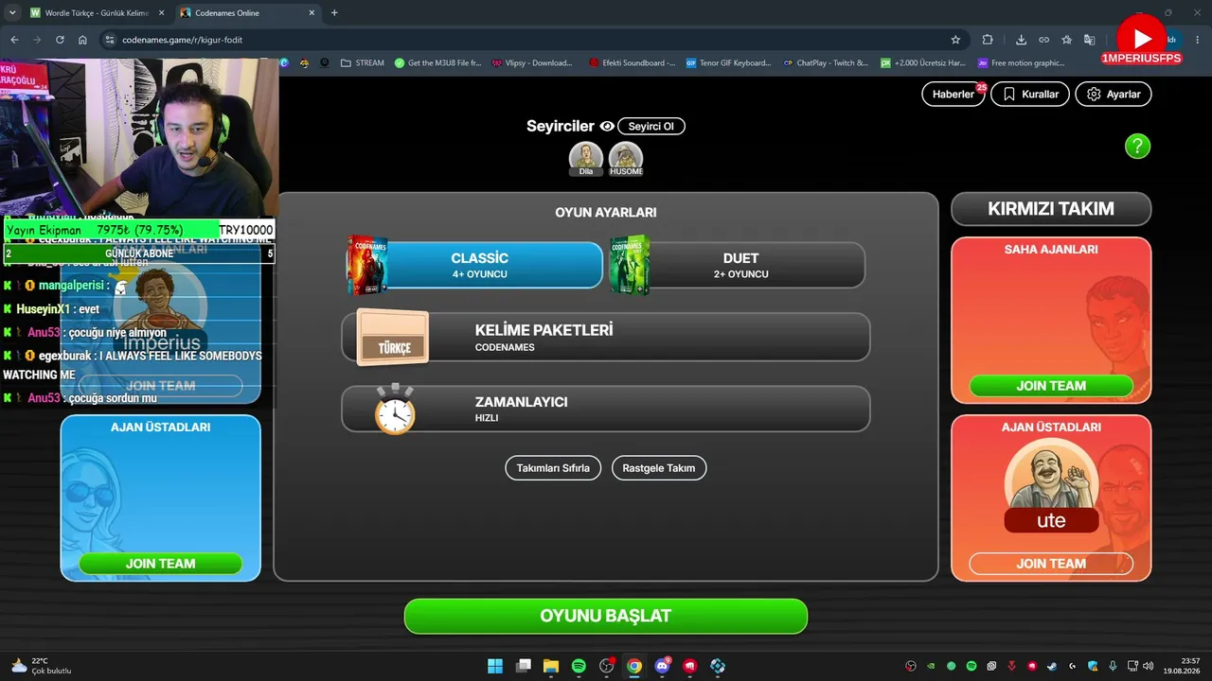Select spectator avatar HUSOME
The height and width of the screenshot is (681, 1212).
coord(626,159)
